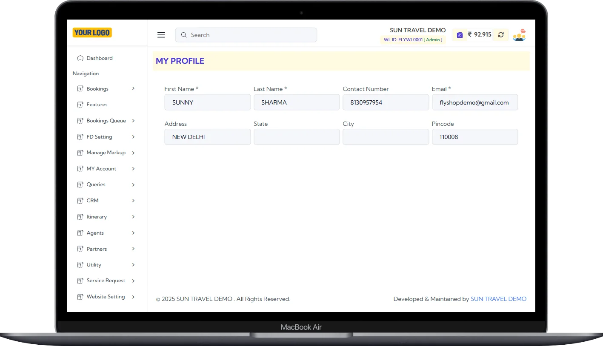Viewport: 603px width, 346px height.
Task: Click the CRM sidebar icon
Action: tap(80, 201)
